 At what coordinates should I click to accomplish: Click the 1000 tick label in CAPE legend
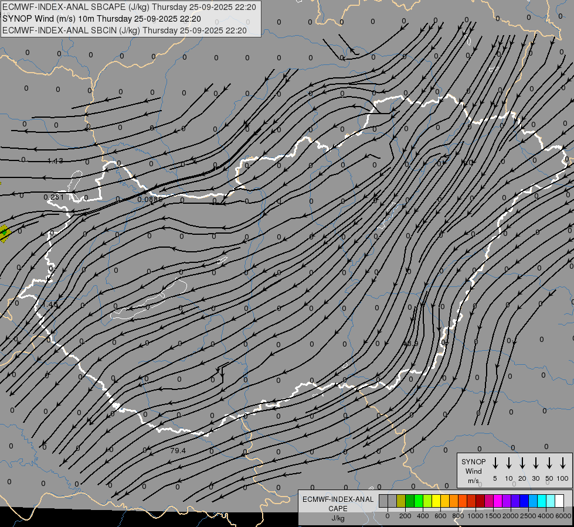pos(475,516)
